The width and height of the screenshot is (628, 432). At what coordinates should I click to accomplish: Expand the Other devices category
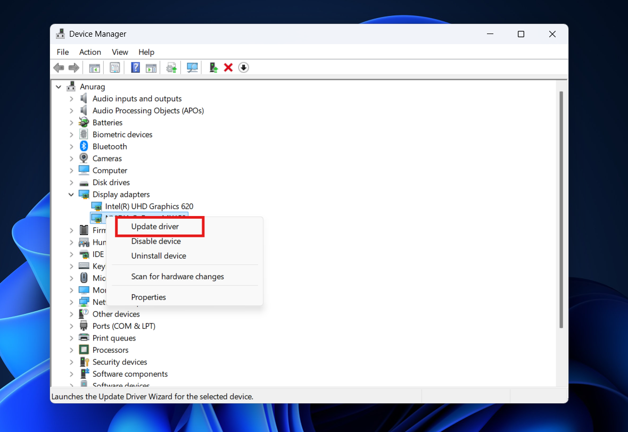(72, 314)
